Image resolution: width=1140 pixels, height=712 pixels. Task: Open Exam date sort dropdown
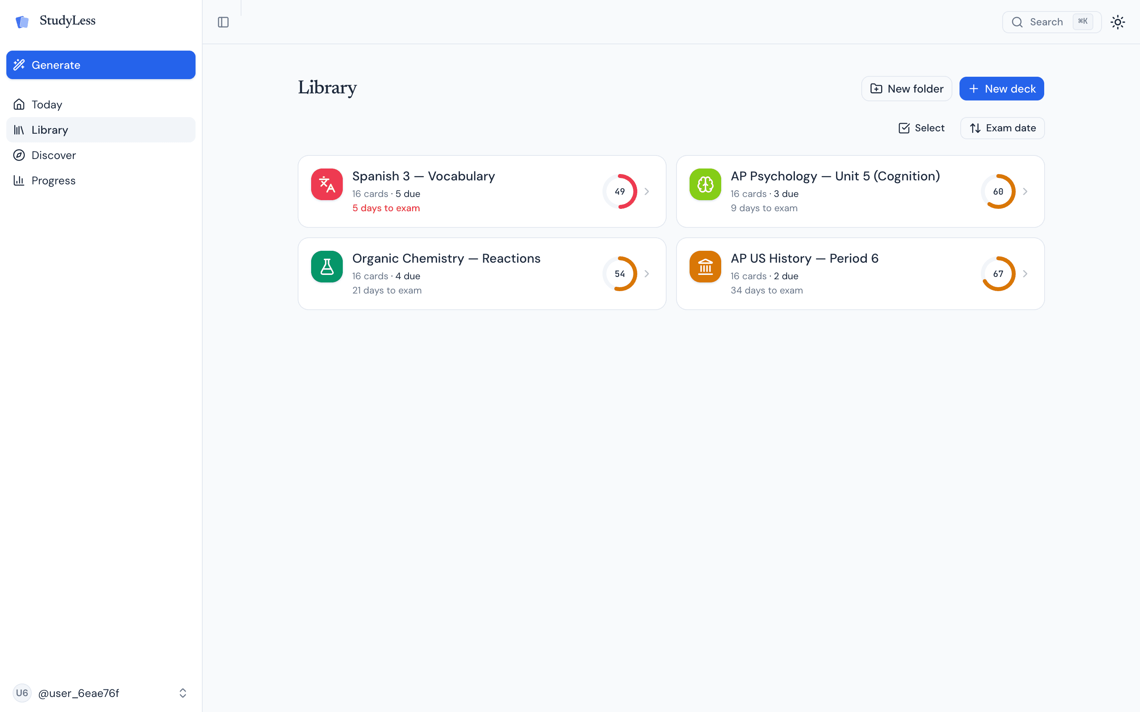(x=1002, y=128)
